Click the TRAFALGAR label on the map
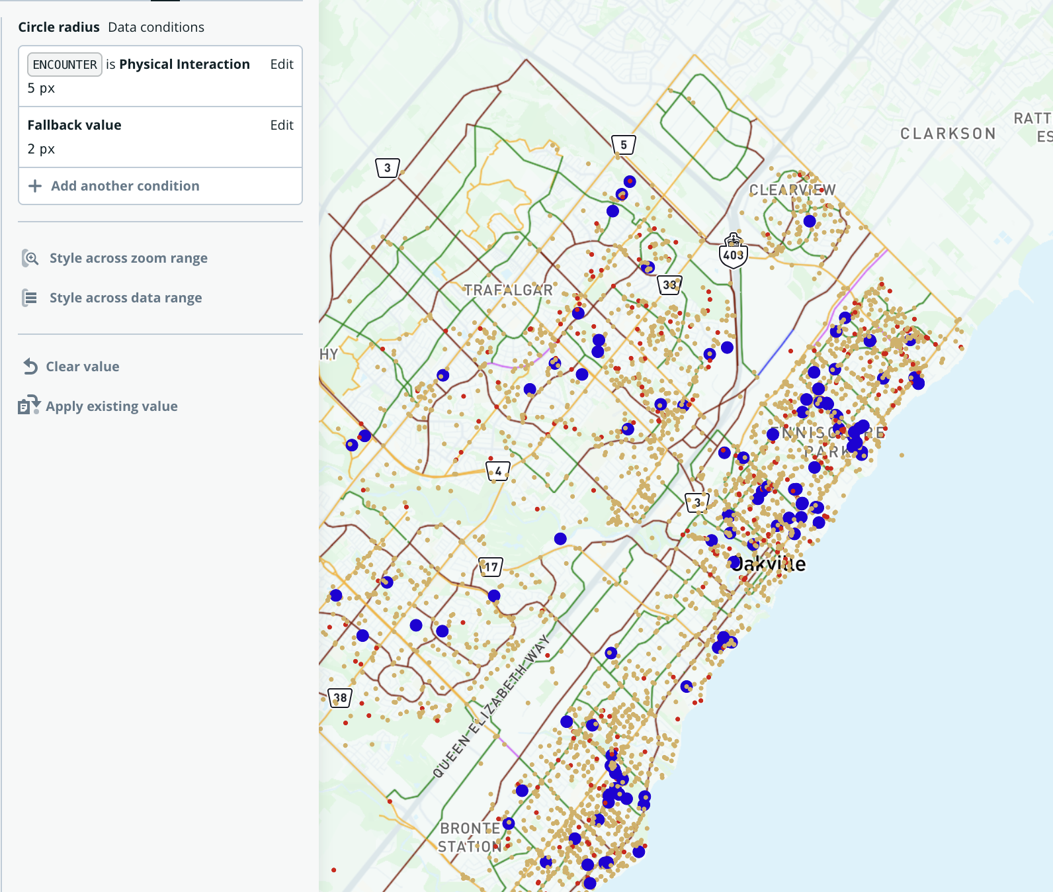The width and height of the screenshot is (1053, 892). coord(508,290)
